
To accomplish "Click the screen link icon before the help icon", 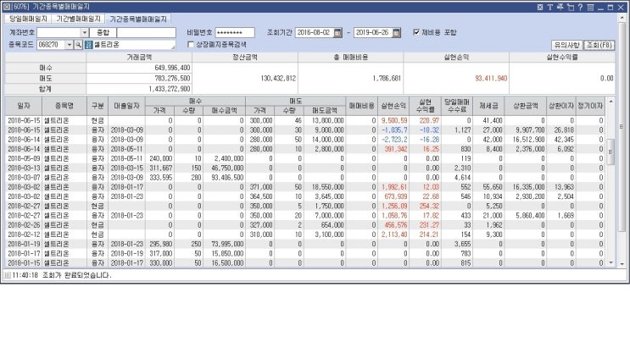I will (570, 8).
